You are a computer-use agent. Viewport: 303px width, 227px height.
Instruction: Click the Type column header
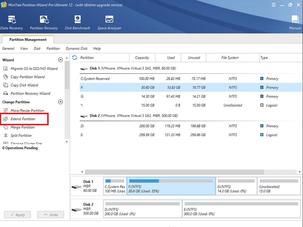281,58
